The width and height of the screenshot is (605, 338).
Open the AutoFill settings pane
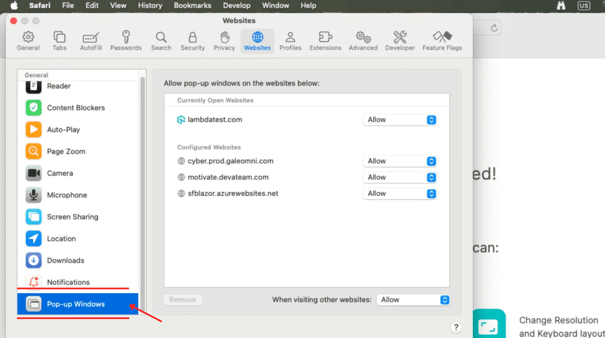[x=91, y=41]
